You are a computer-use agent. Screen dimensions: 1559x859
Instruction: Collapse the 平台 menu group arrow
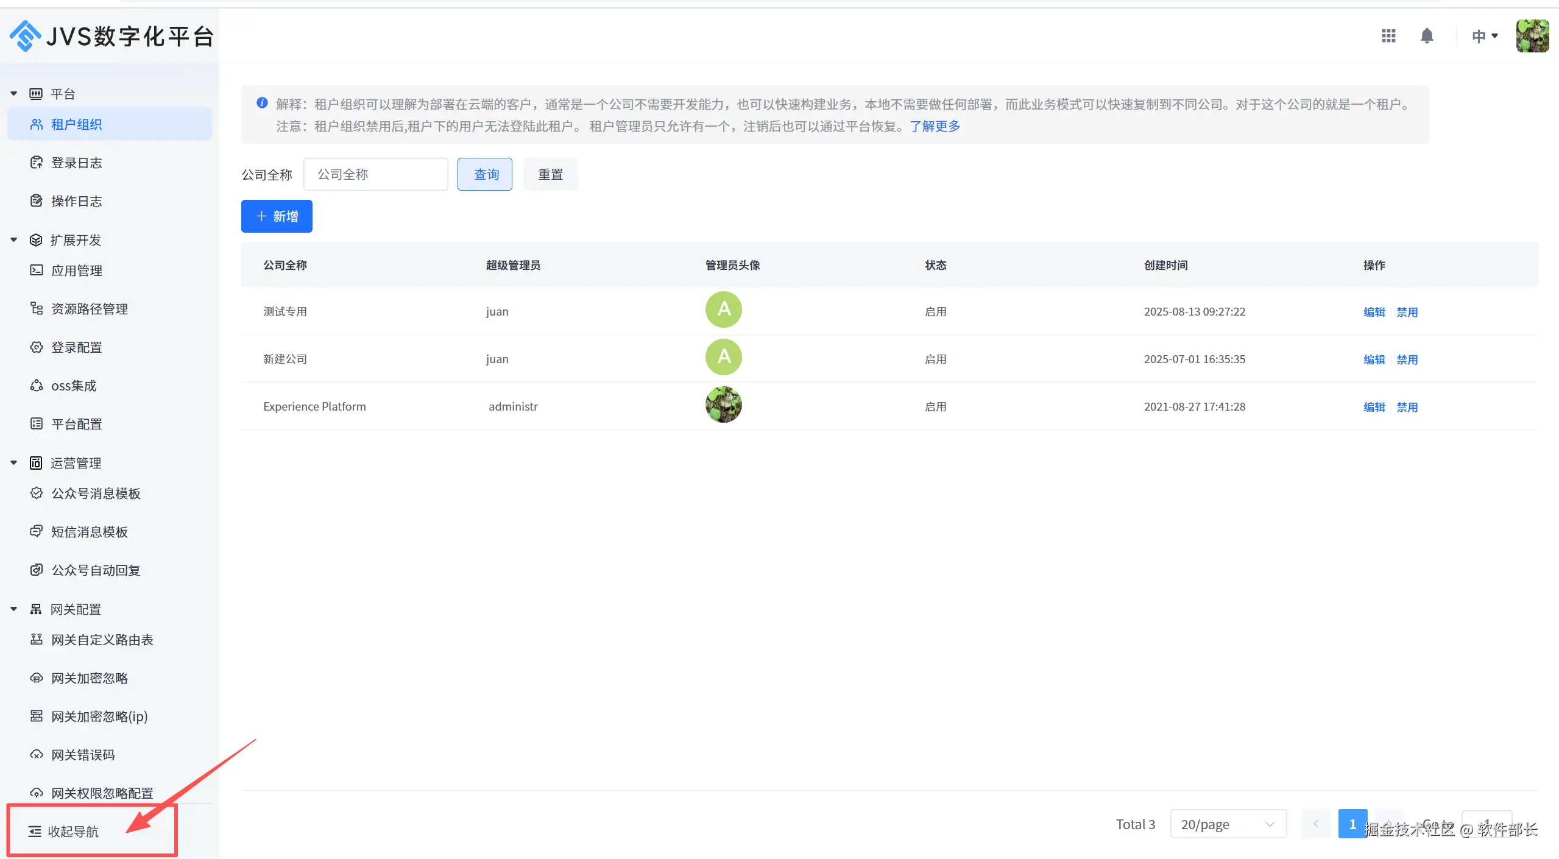pyautogui.click(x=14, y=94)
